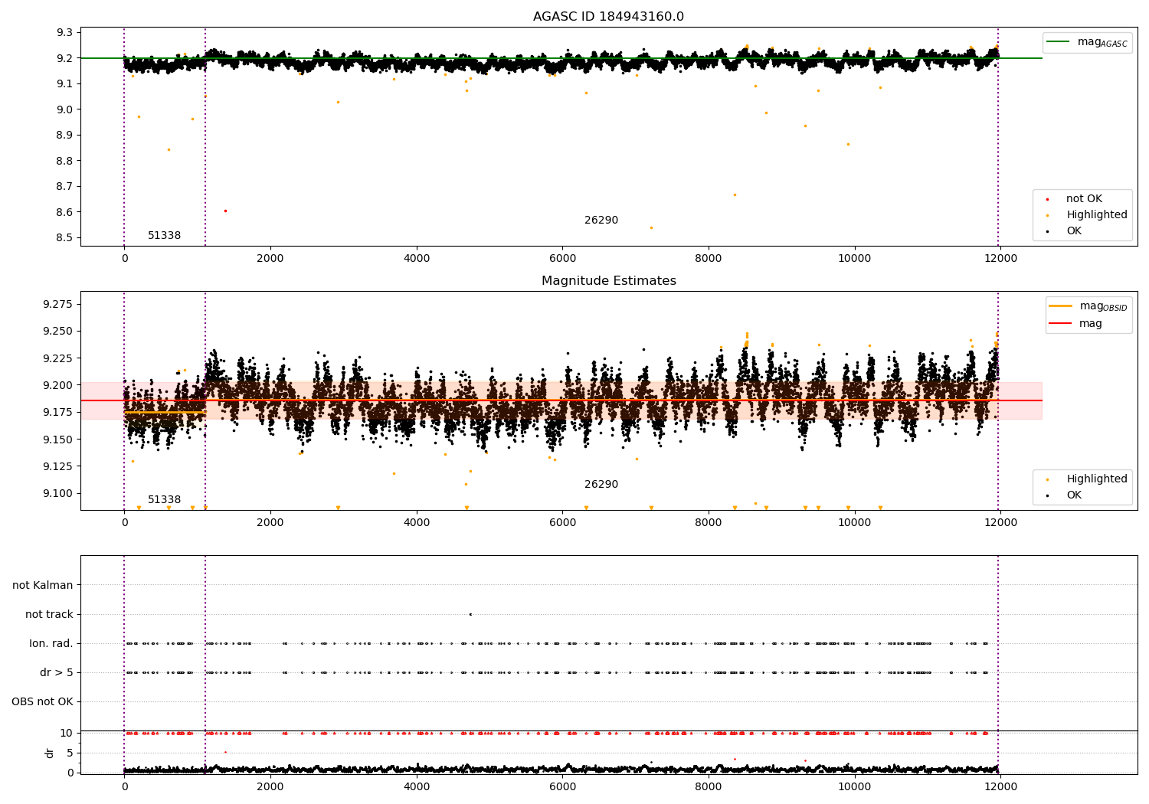Screen dimensions: 1149x804
Task: Click the "10000" x-tick under the top plot
Action: coord(854,259)
